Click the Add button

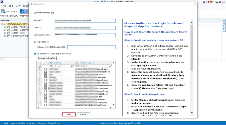coord(69,114)
